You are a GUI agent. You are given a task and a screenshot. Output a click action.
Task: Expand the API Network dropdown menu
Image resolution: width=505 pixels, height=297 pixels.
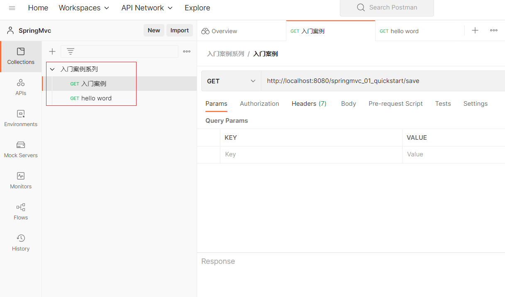click(147, 8)
